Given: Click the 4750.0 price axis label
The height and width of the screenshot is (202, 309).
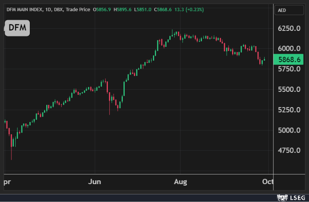Looking at the screenshot, I should coord(289,151).
